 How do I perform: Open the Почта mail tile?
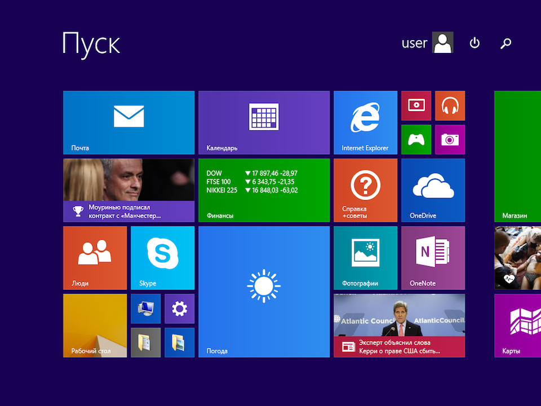(x=128, y=122)
